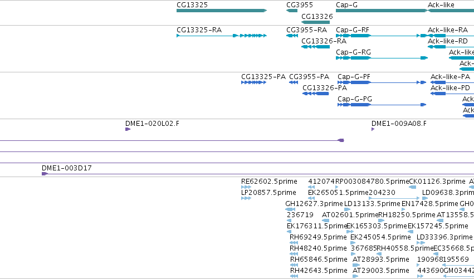The width and height of the screenshot is (474, 279).
Task: Click the 412074 EST glyph
Action: [x=311, y=187]
